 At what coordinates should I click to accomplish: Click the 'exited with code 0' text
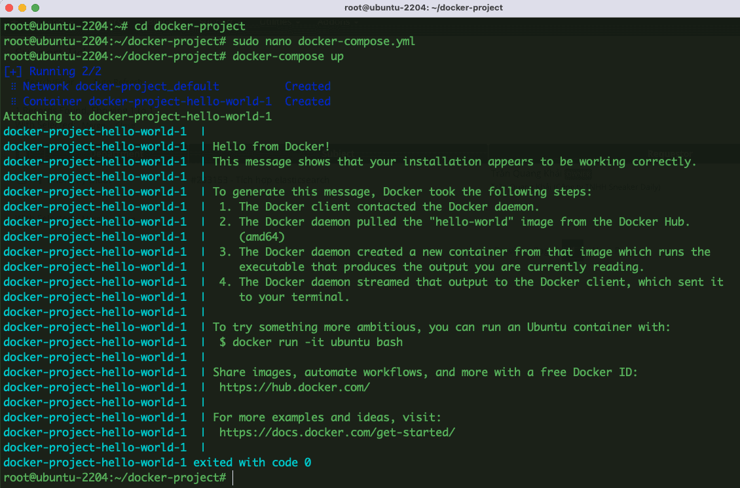tap(251, 462)
